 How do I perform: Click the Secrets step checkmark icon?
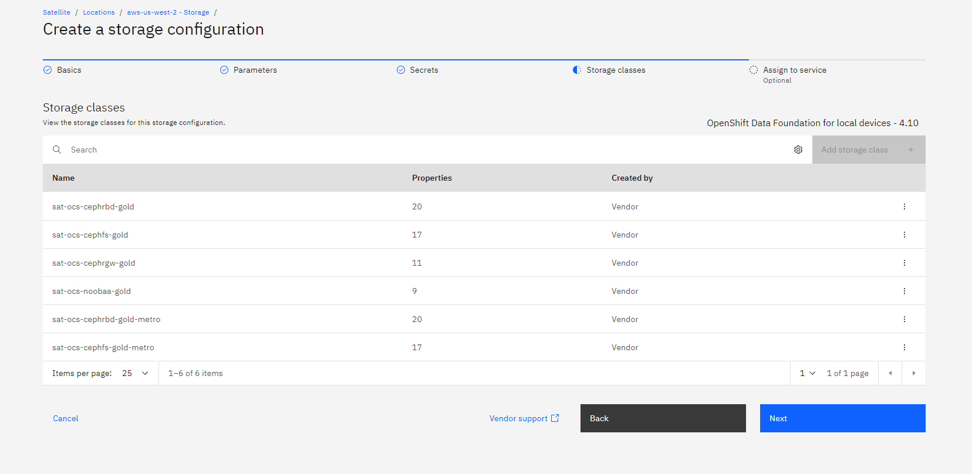[401, 70]
